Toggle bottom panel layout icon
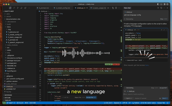Image resolution: width=172 pixels, height=106 pixels. [161, 4]
